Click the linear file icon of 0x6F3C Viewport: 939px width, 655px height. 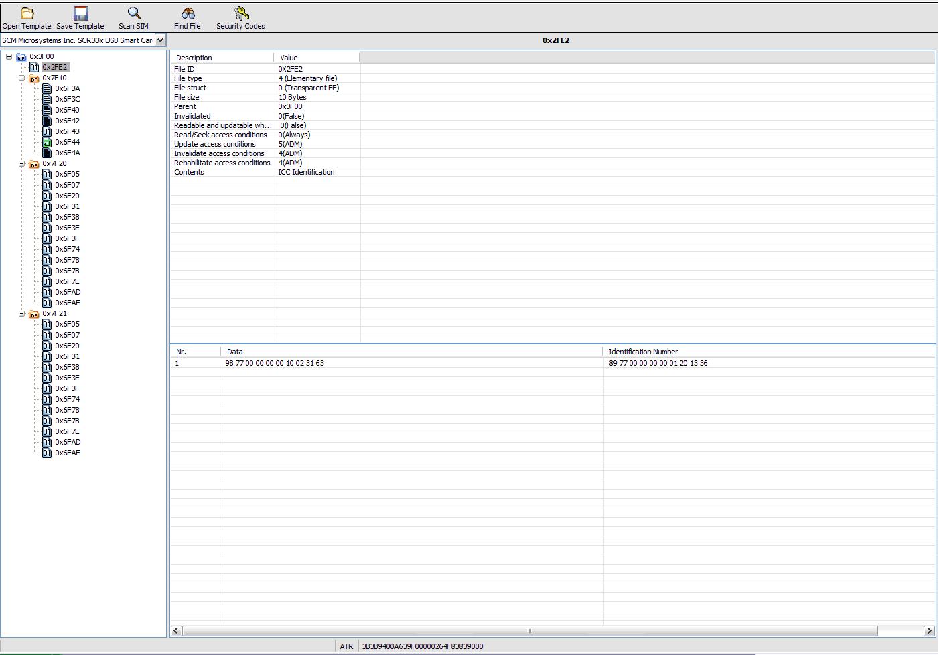click(x=47, y=99)
